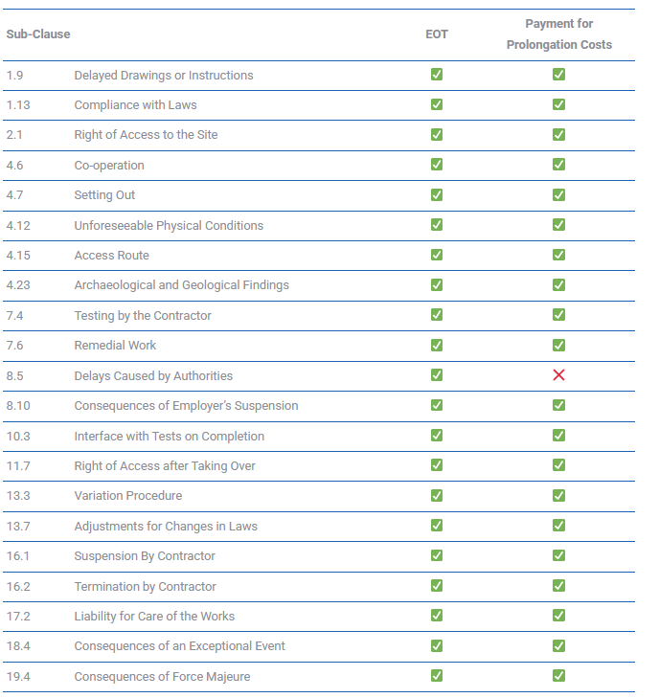This screenshot has width=659, height=698.
Task: Click Prolongation Costs checkmark for Archaeological and Geological Findings
Action: [x=558, y=285]
